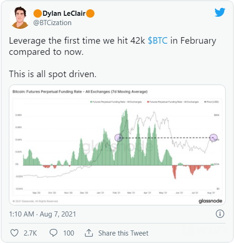Image resolution: width=234 pixels, height=243 pixels.
Task: Click the left purple circle marker on chart
Action: (x=119, y=138)
